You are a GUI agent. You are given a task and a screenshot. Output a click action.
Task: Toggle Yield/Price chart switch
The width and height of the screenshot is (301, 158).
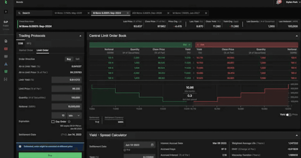288,115
